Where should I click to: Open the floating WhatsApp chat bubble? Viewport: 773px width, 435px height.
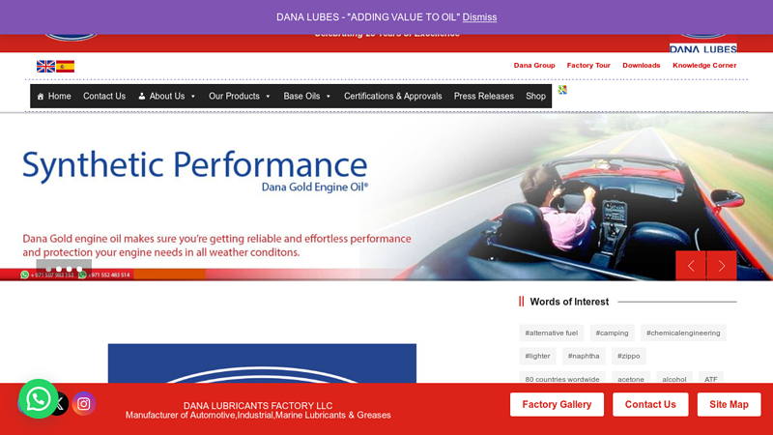pos(38,399)
